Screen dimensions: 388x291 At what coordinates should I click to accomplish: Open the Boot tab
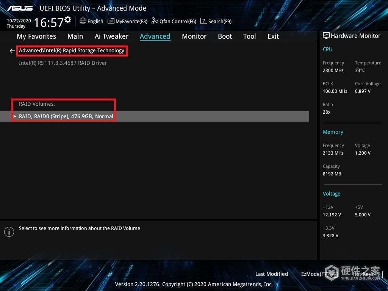tap(225, 36)
